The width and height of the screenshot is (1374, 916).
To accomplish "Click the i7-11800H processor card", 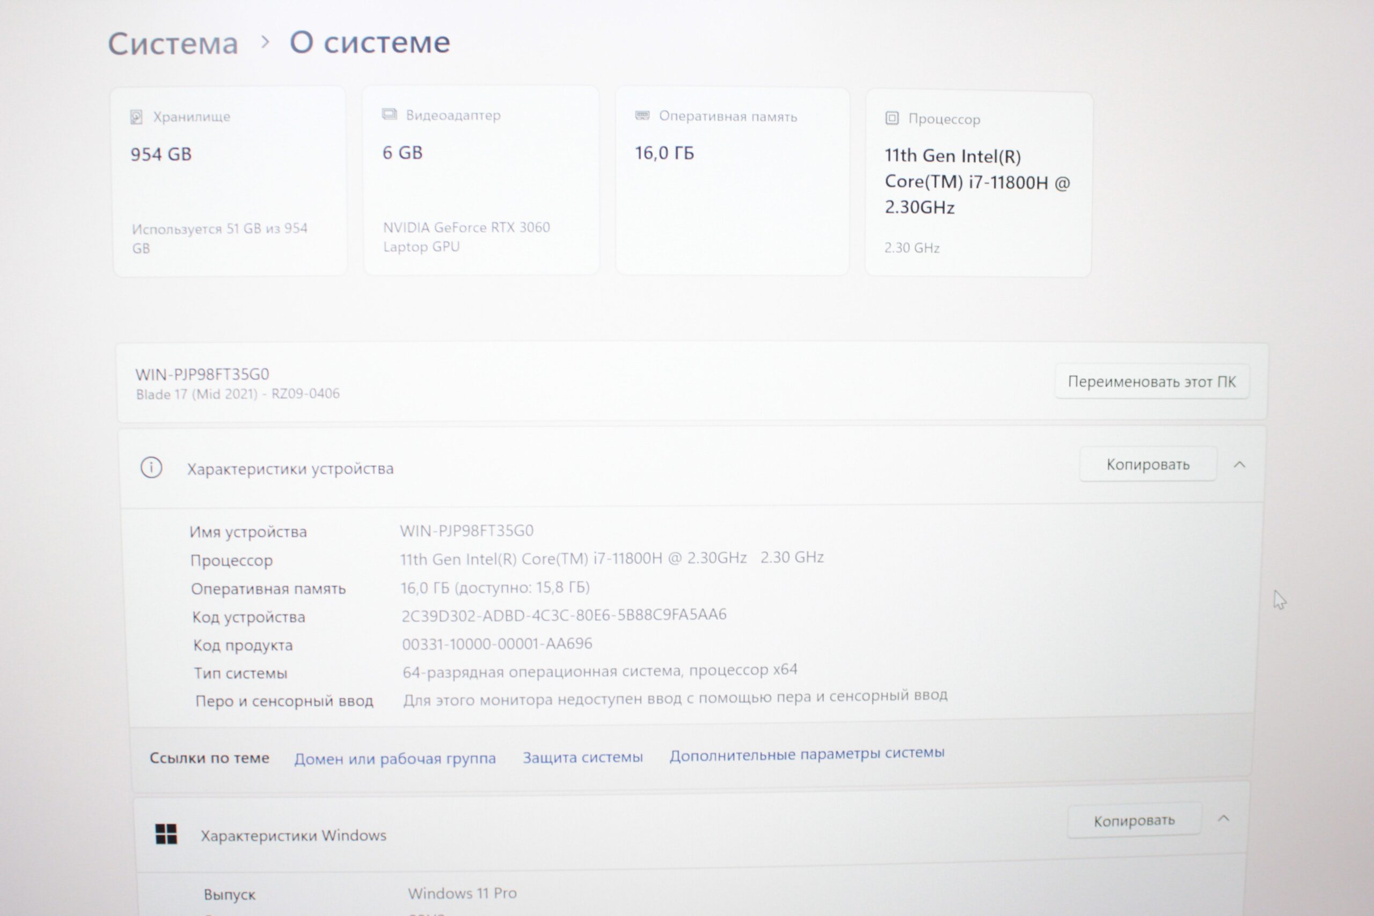I will tap(978, 184).
